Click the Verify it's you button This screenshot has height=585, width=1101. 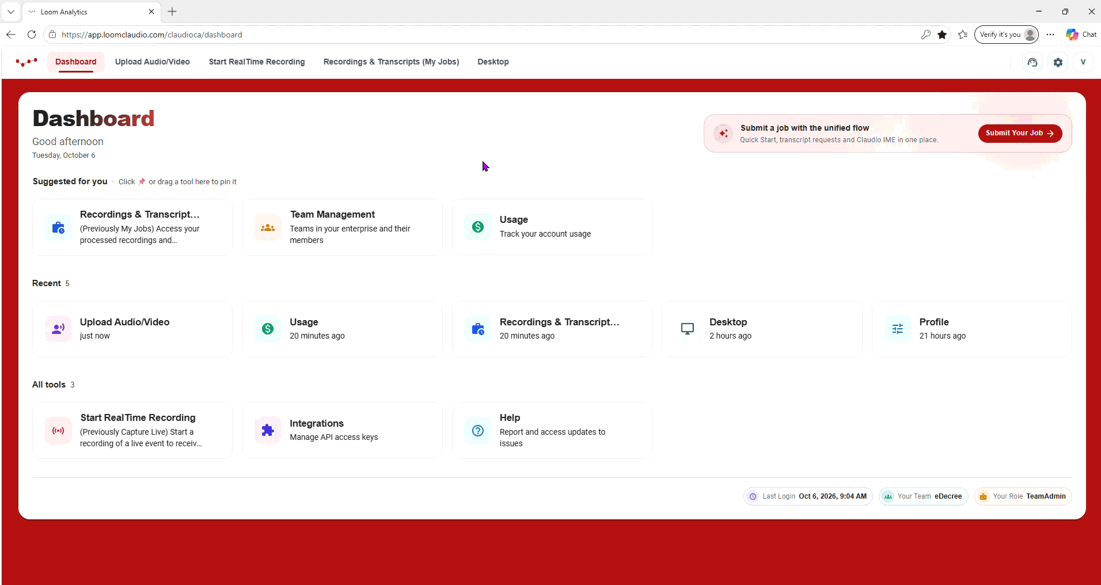point(1007,35)
